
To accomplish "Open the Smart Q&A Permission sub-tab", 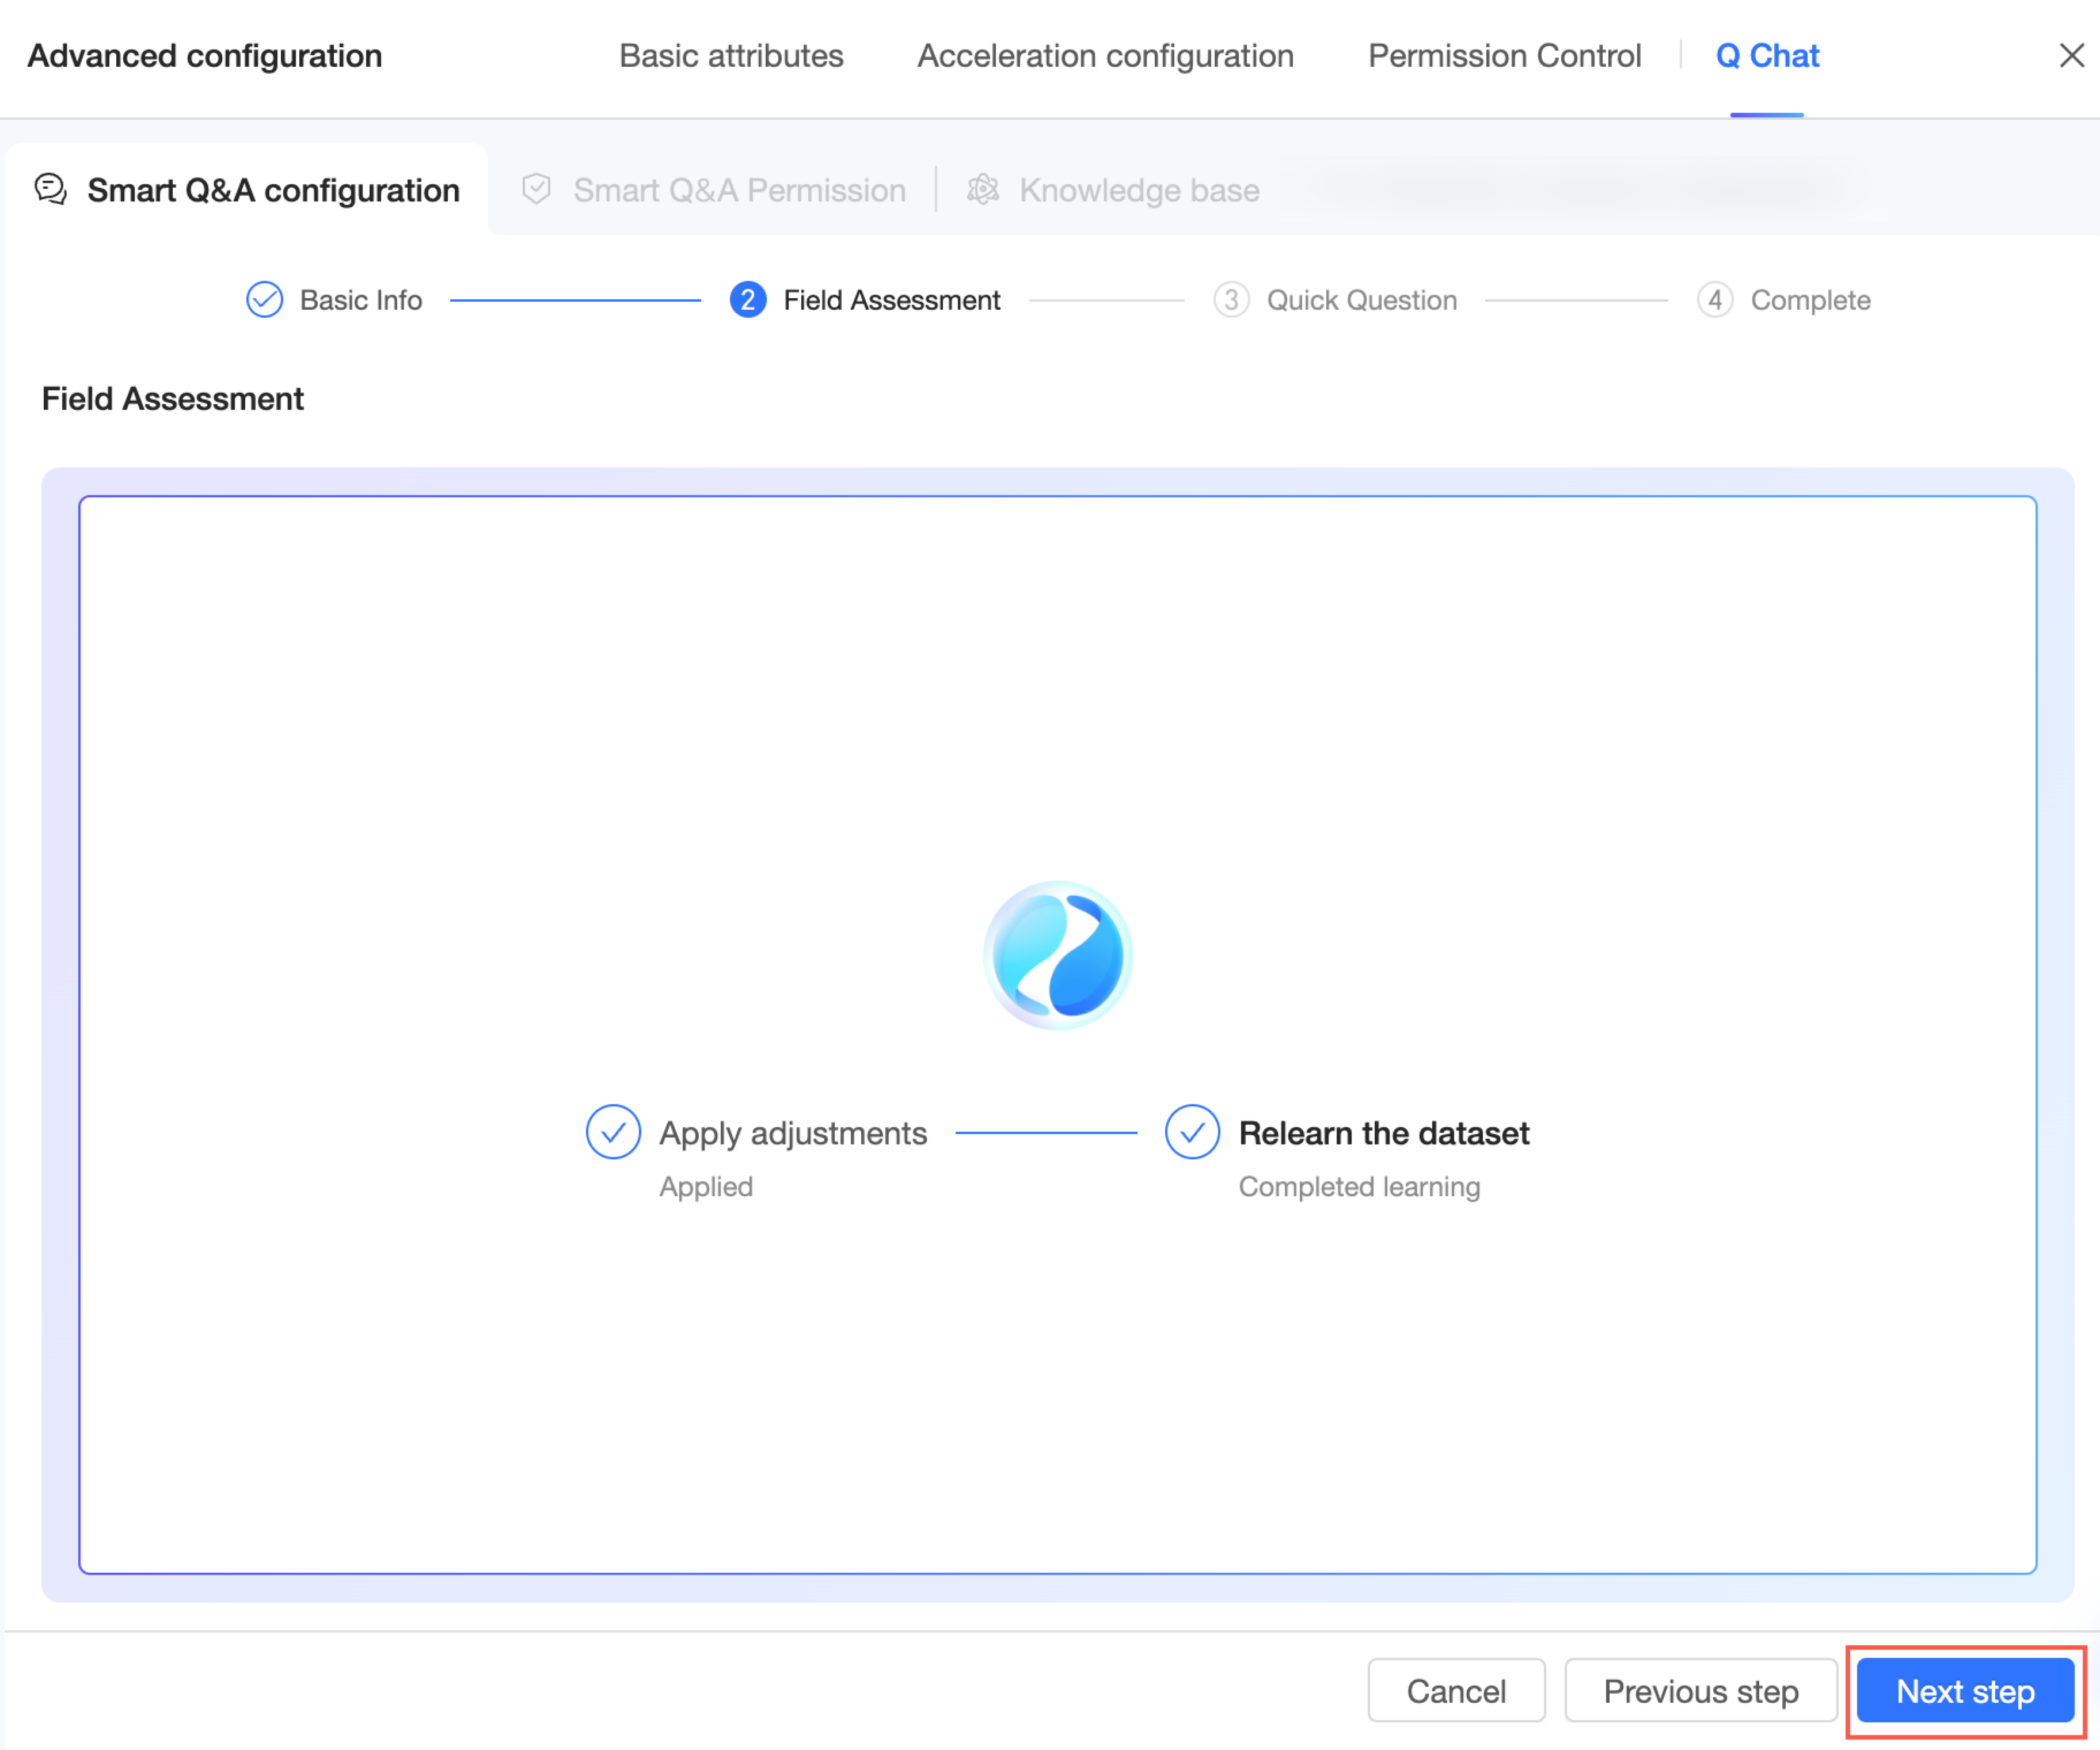I will click(x=738, y=190).
